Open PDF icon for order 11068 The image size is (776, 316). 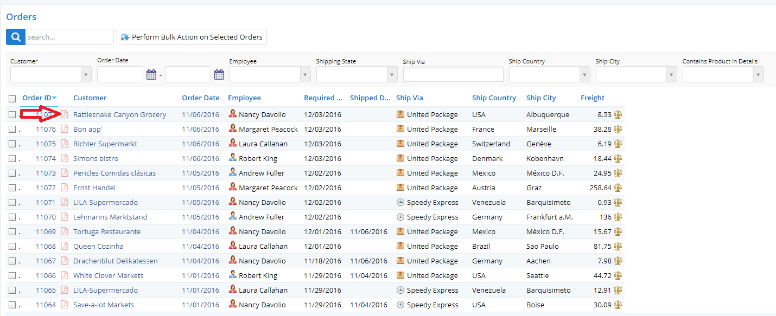(65, 246)
